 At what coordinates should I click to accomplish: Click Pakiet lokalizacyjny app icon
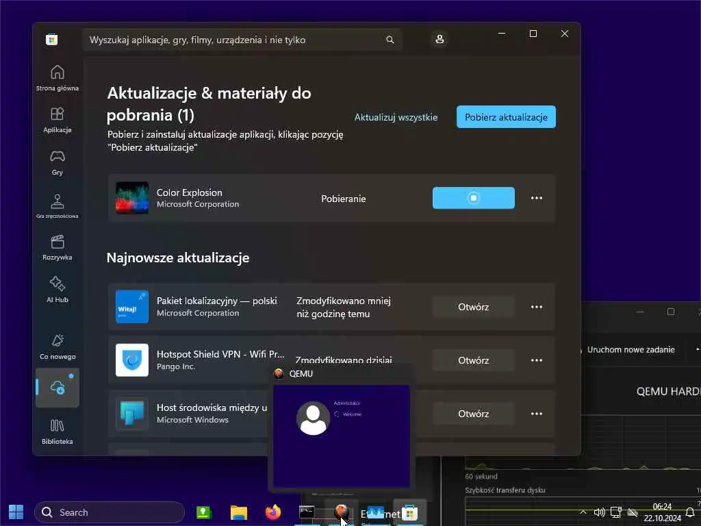click(x=132, y=306)
